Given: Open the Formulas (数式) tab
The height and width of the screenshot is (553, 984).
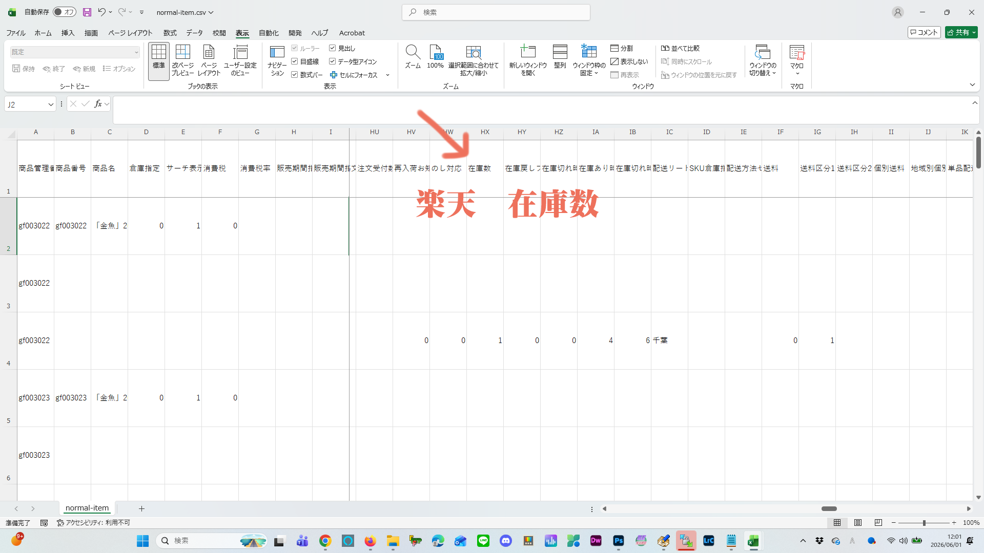Looking at the screenshot, I should point(170,33).
